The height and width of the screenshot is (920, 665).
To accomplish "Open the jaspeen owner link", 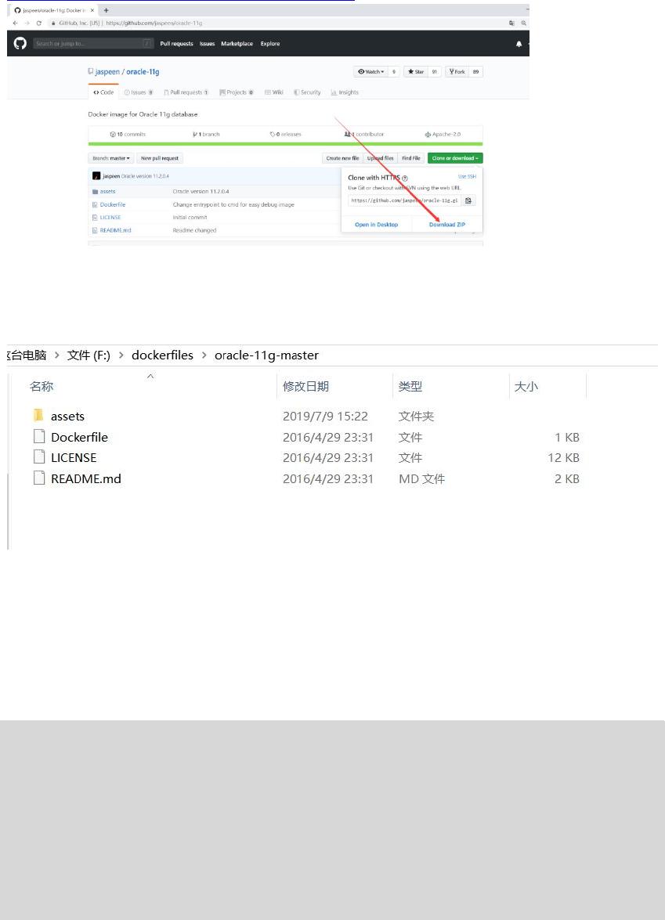I will pyautogui.click(x=107, y=71).
